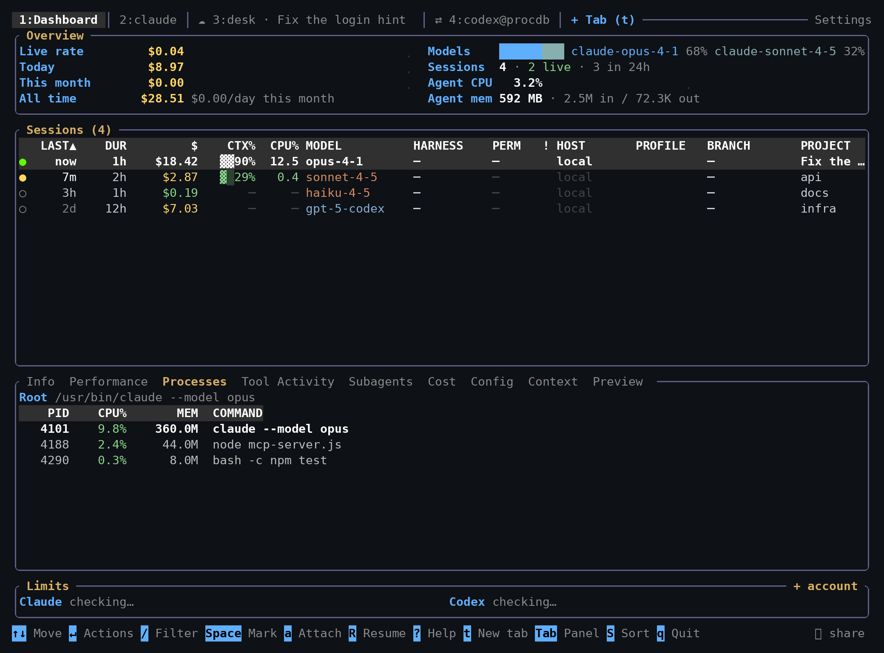Sort sessions by the MODEL column header
Viewport: 884px width, 653px height.
324,146
